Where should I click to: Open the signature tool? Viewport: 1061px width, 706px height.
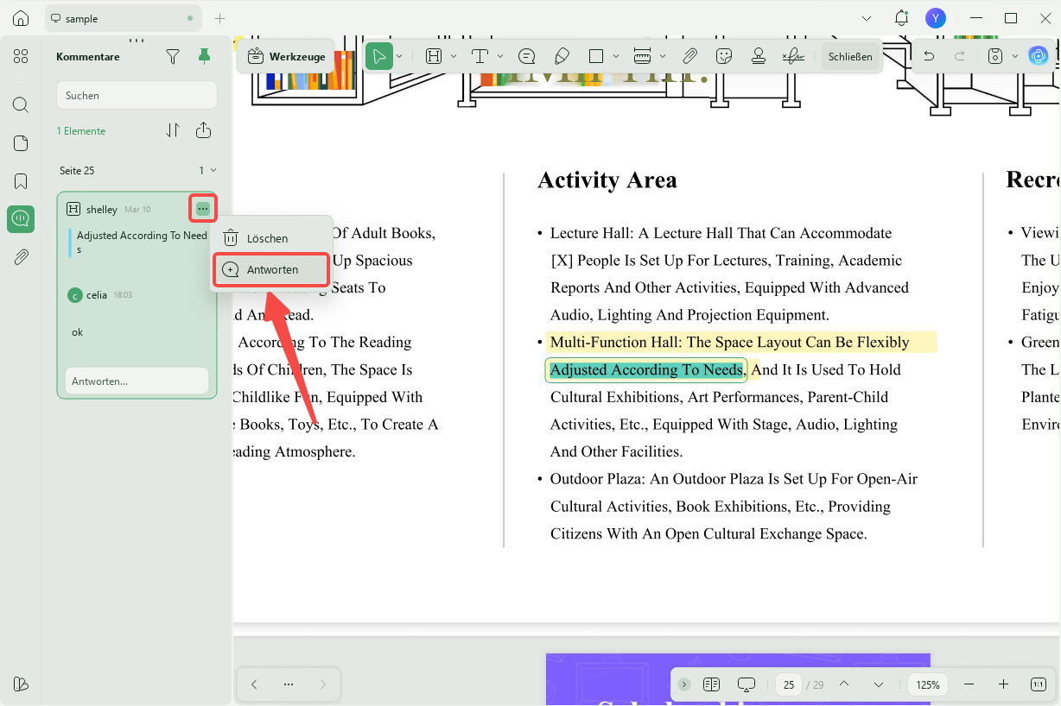[x=792, y=57]
